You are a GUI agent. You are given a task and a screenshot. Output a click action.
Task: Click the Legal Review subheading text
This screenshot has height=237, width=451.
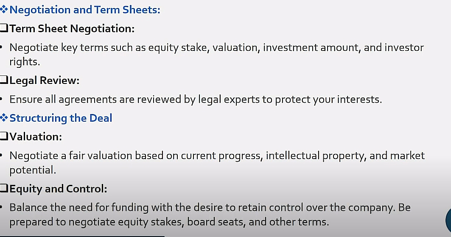click(x=44, y=81)
